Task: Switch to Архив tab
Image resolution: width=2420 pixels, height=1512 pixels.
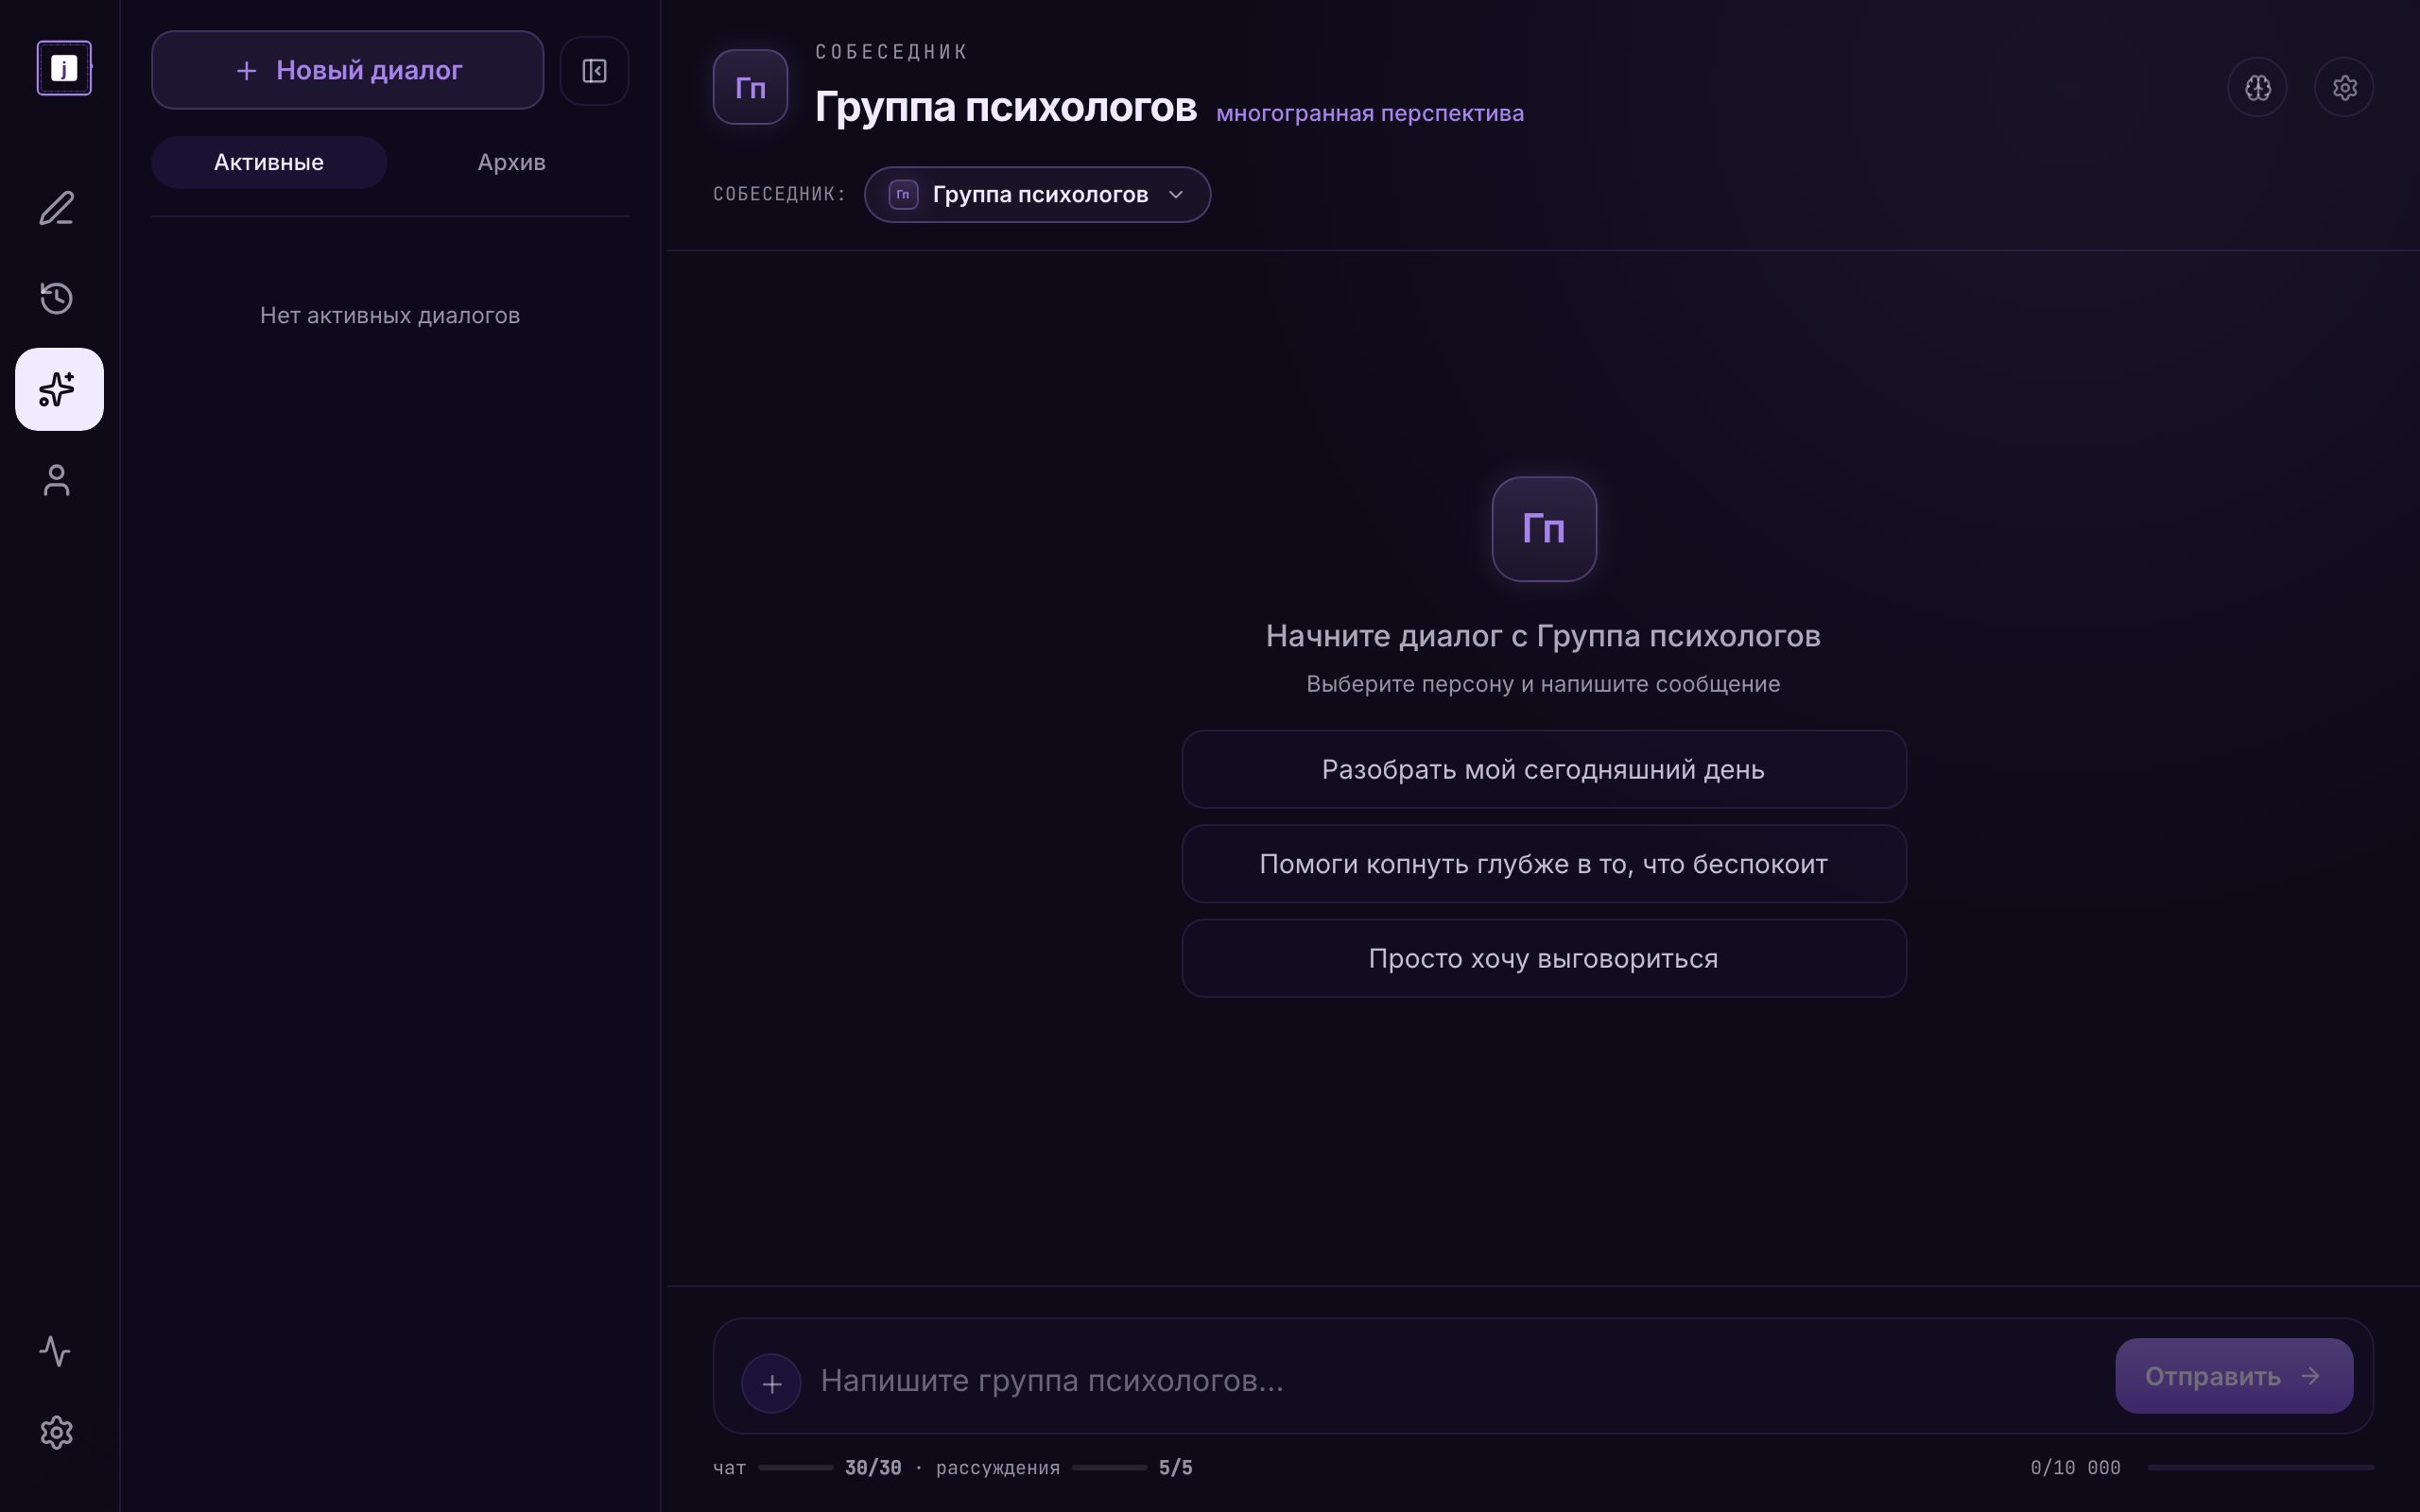Action: point(511,163)
